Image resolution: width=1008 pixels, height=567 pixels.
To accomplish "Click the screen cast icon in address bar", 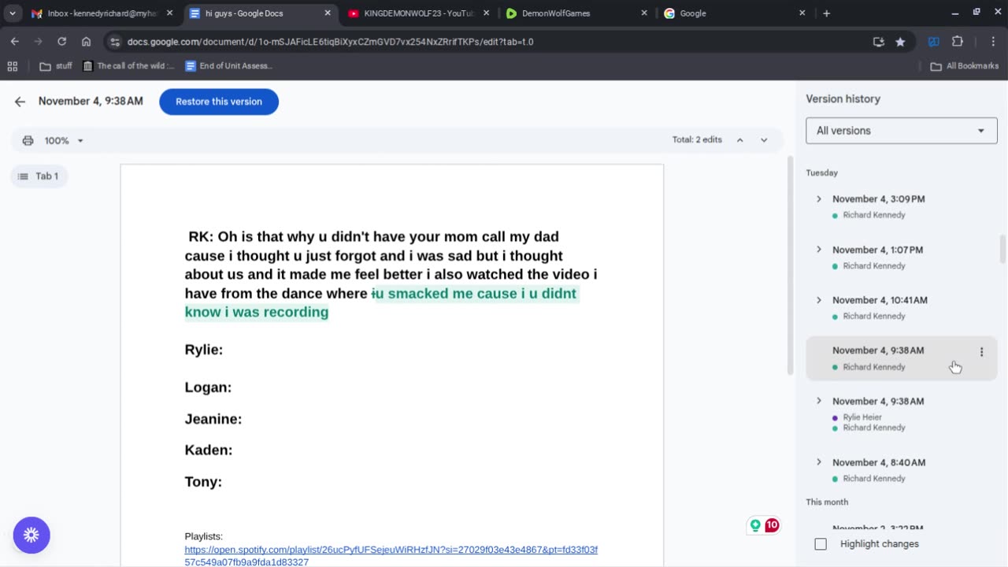I will pyautogui.click(x=879, y=42).
